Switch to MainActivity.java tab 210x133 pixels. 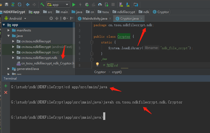point(95,19)
